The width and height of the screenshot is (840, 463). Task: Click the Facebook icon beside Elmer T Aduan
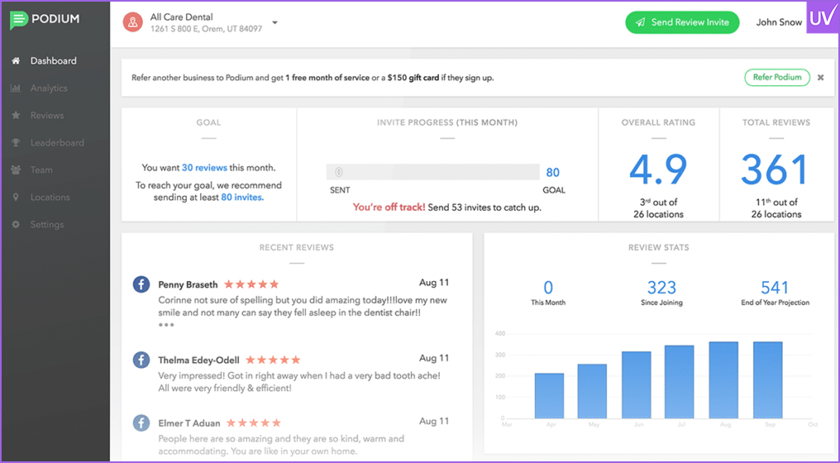[x=141, y=424]
